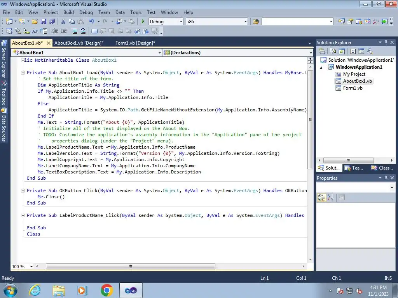Go to next bookmark icon
The height and width of the screenshot is (298, 398).
click(x=112, y=31)
